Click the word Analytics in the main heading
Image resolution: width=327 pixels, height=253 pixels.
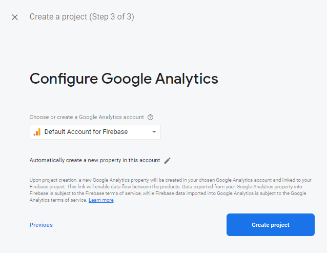[x=187, y=79]
